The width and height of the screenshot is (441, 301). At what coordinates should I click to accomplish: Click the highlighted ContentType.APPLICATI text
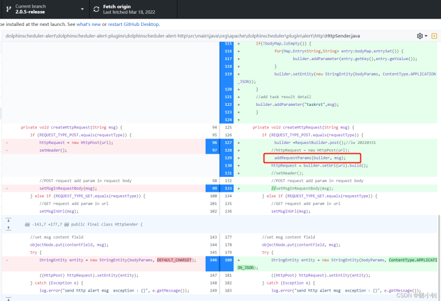click(x=413, y=260)
